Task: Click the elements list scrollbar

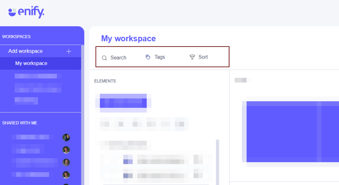Action: (x=217, y=162)
